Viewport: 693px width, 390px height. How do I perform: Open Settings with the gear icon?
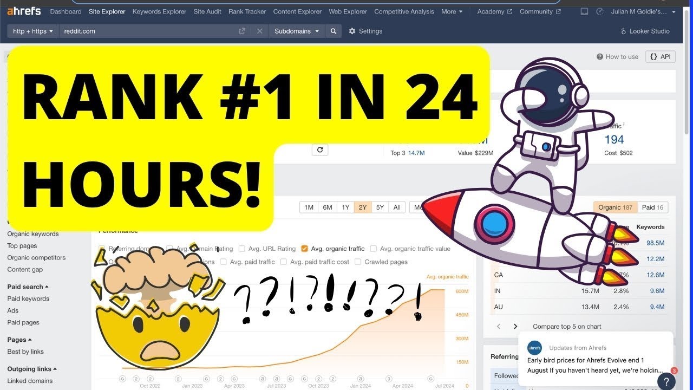(352, 31)
